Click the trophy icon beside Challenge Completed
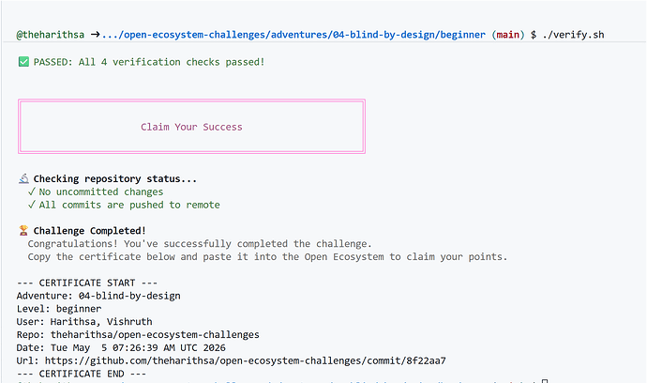 (23, 231)
